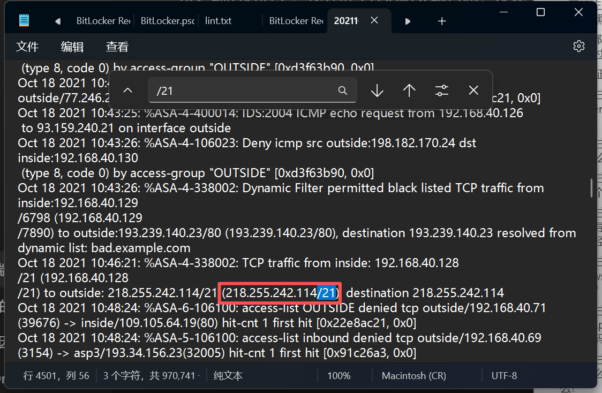Open the 查看 menu
The image size is (602, 393).
pos(117,47)
